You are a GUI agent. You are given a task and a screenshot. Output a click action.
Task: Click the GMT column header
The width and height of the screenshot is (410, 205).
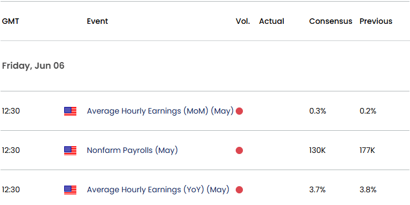coord(11,21)
